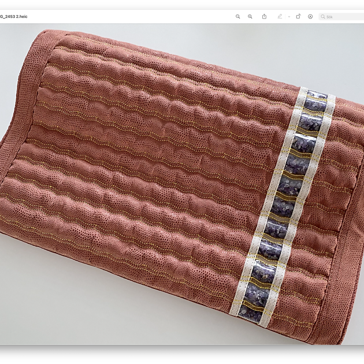
Task: Click the magnifier icon inside the search field
Action: [x=323, y=17]
